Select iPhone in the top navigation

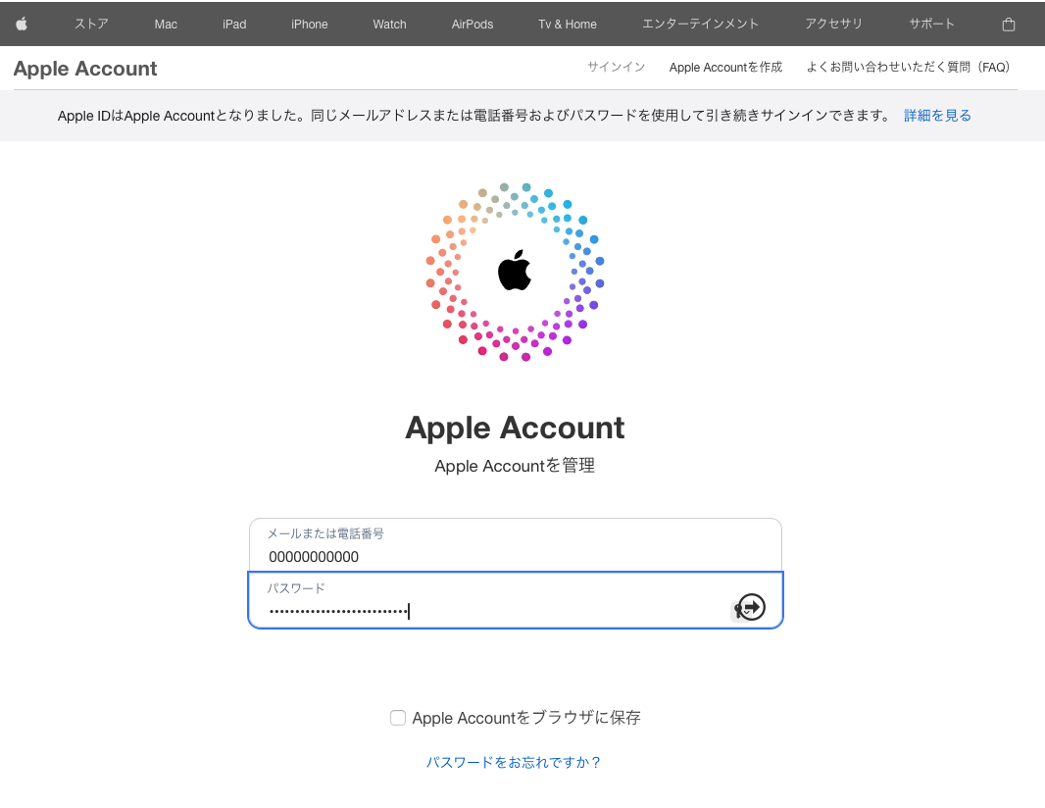tap(309, 24)
